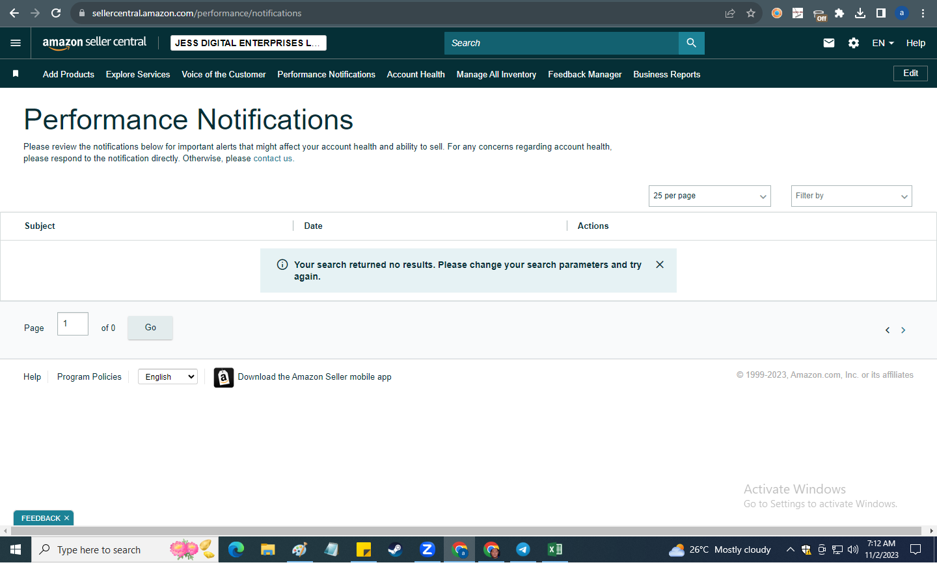This screenshot has width=937, height=567.
Task: Open Performance Notifications menu item
Action: click(327, 74)
